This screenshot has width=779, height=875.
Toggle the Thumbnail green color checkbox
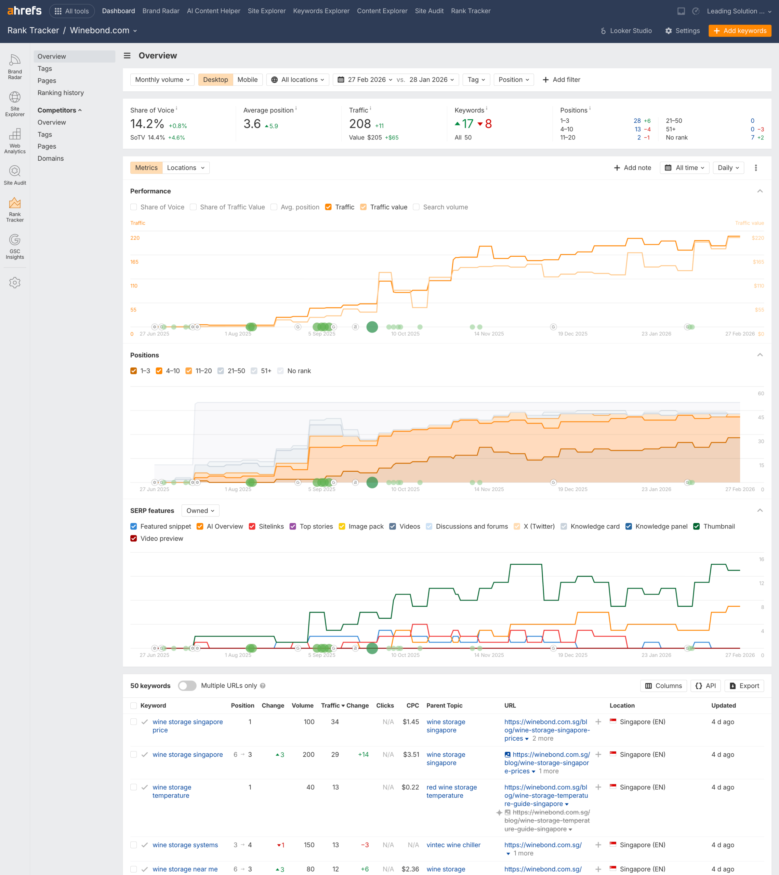point(696,527)
